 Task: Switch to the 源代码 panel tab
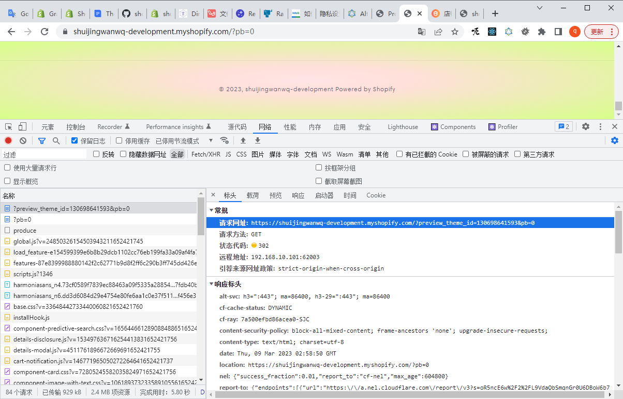tap(237, 127)
